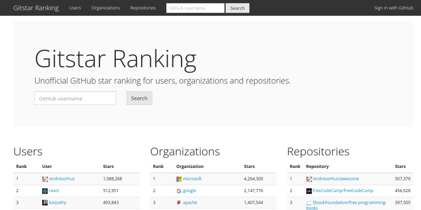Open the Organizations menu in navbar

(106, 8)
